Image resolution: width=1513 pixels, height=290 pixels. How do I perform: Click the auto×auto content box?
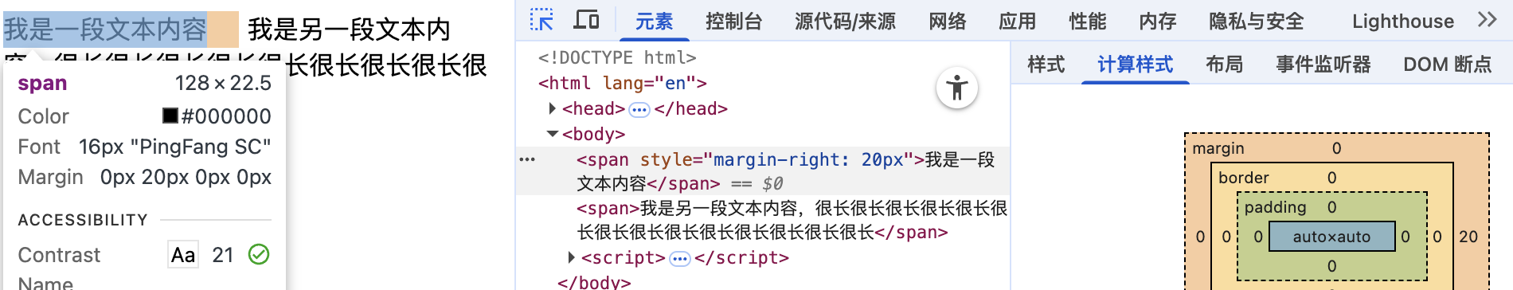coord(1331,237)
